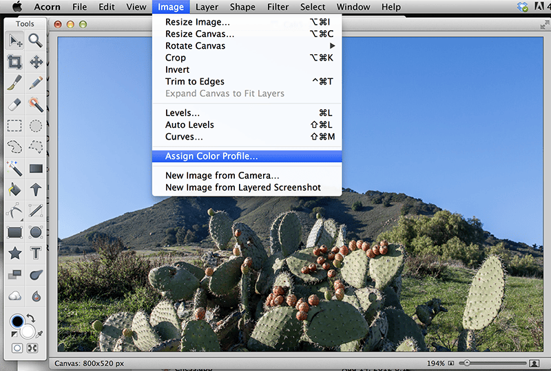Click the small zoom-out portrait icon
551x371 pixels.
pos(451,363)
